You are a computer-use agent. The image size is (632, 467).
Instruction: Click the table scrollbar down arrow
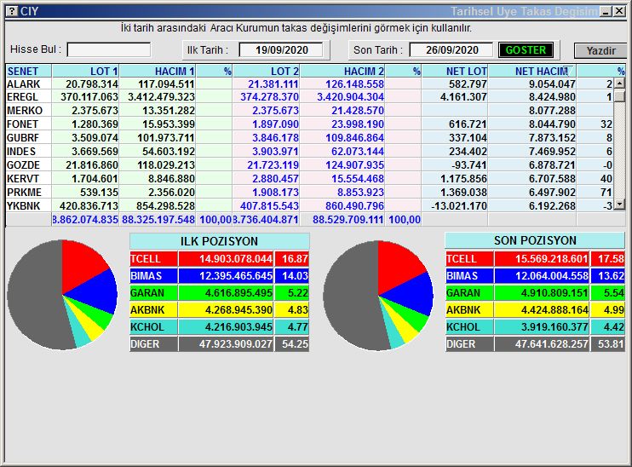(619, 205)
